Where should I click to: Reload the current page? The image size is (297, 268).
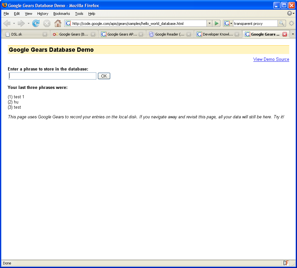[x=36, y=23]
